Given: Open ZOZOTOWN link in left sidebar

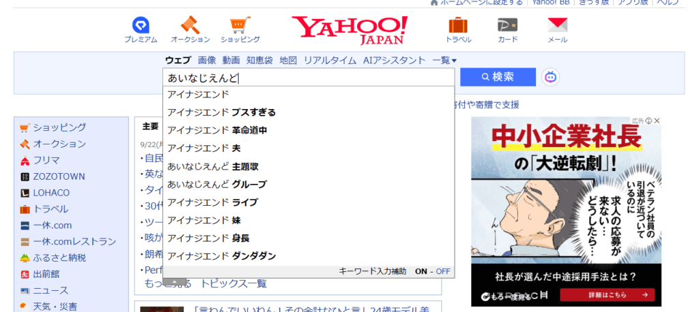Looking at the screenshot, I should [x=59, y=176].
